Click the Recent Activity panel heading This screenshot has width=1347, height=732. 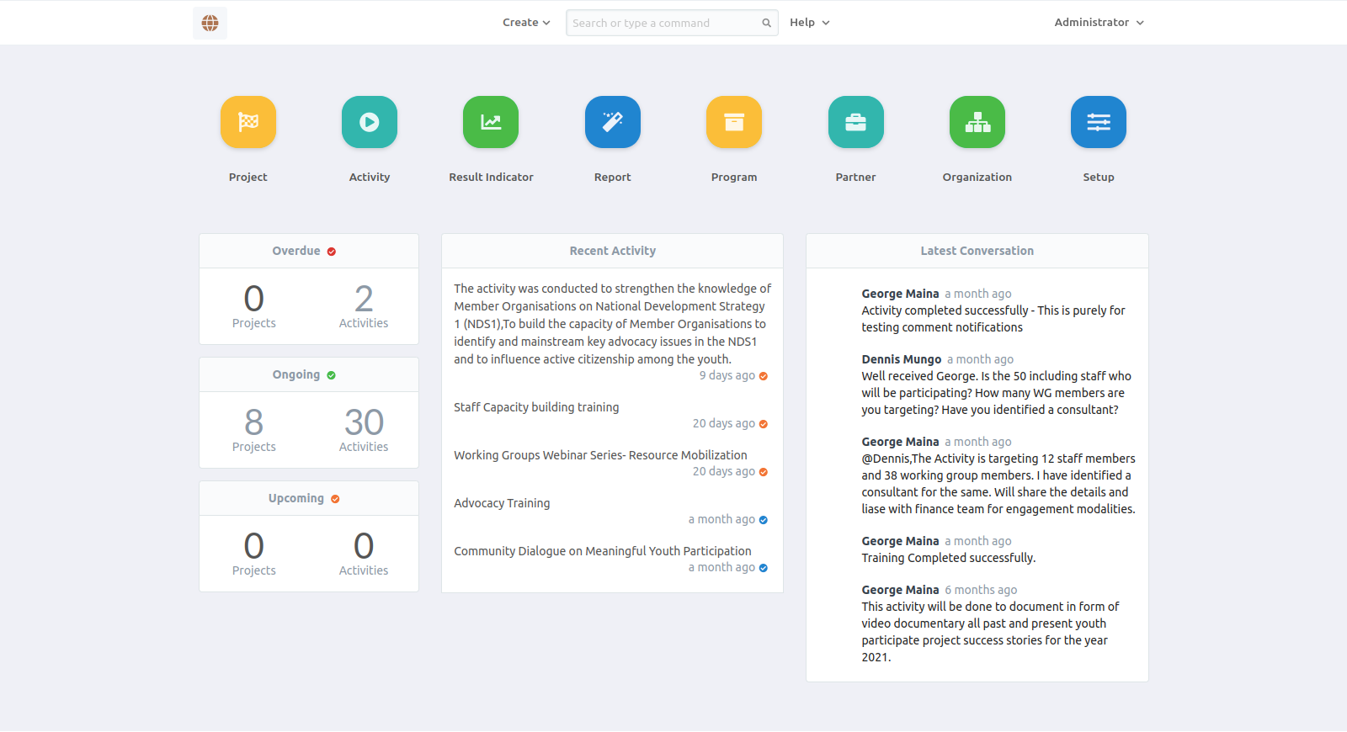613,251
